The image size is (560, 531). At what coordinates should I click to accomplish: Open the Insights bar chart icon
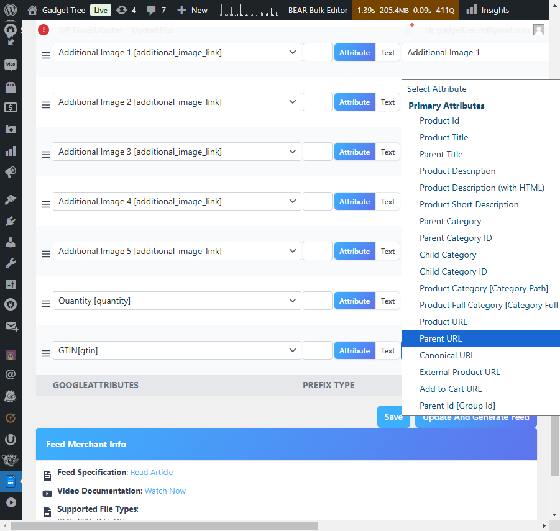tap(471, 9)
